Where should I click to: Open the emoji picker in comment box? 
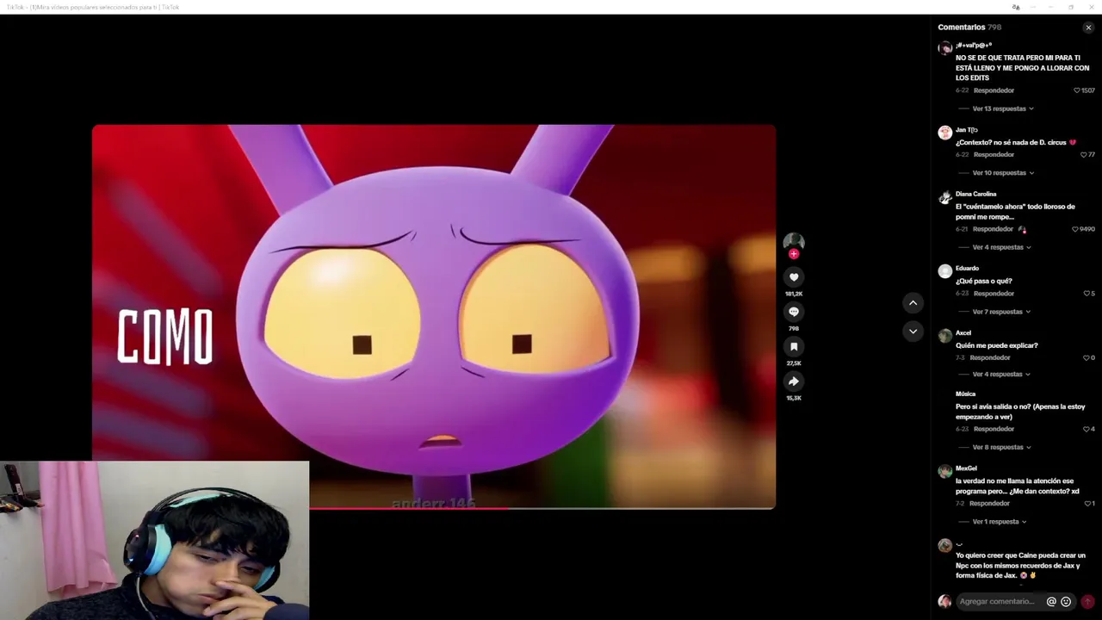[x=1066, y=602]
